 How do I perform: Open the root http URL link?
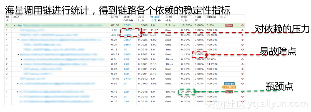point(59,25)
